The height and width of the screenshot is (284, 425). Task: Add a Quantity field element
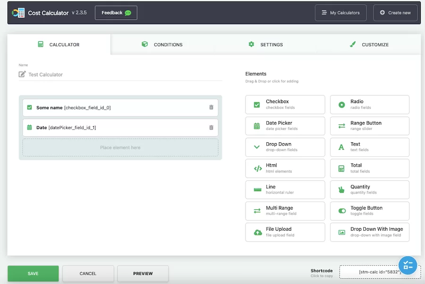tap(369, 189)
